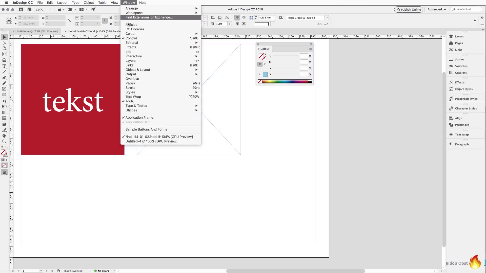Select the Scissors tool
The image size is (486, 273).
click(x=4, y=101)
